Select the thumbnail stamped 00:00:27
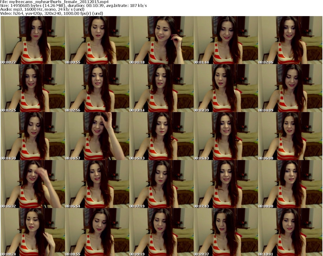The width and height of the screenshot is (323, 256). point(33,40)
